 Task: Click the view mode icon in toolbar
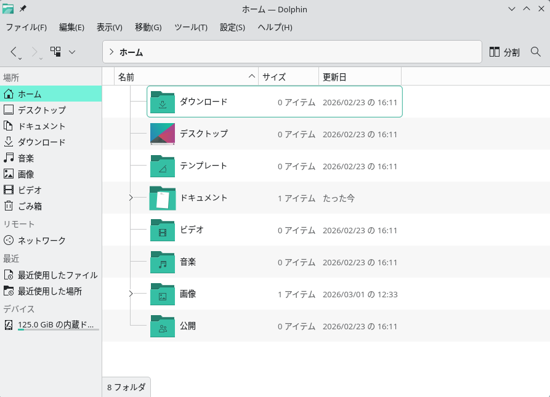(x=56, y=52)
